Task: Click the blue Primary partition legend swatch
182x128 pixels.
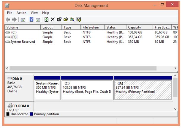Action: click(31, 114)
